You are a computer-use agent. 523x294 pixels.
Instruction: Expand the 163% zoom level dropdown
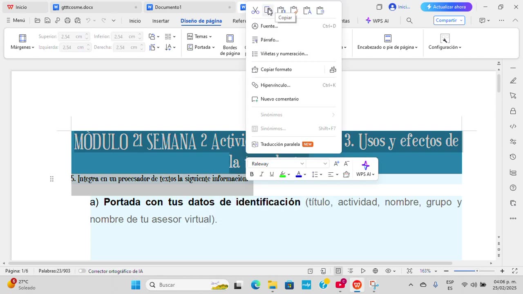point(436,271)
